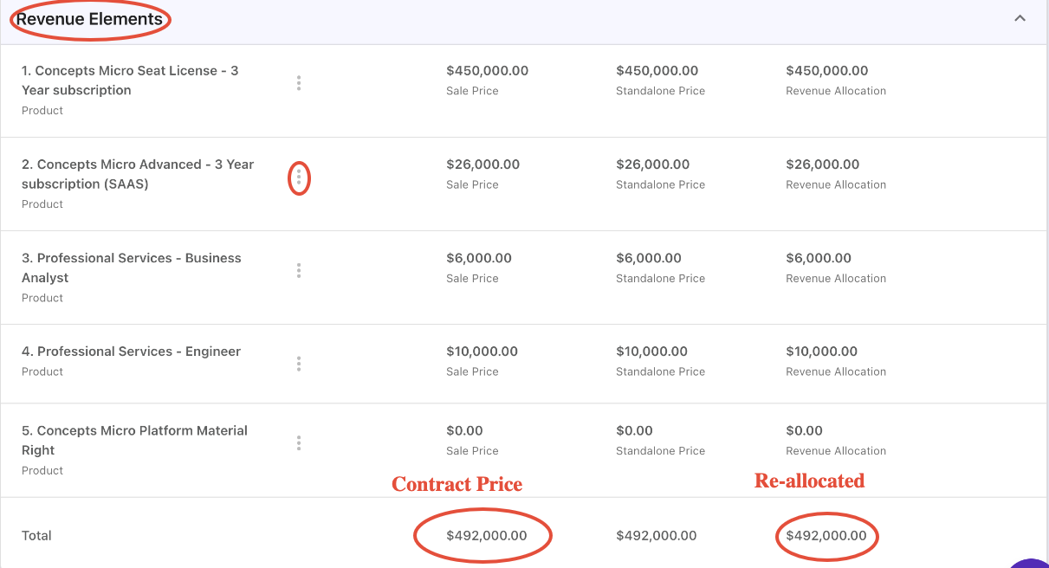Select the total Sale Price of $492,000.00

(x=487, y=536)
